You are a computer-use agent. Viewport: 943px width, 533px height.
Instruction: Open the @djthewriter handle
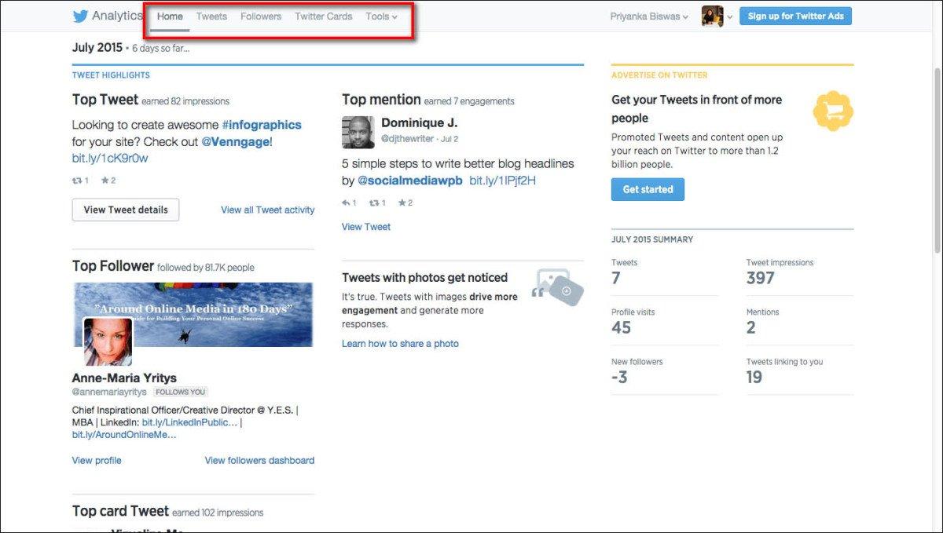point(409,139)
